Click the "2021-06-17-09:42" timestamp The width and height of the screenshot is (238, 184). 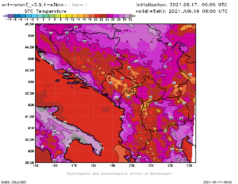click(217, 182)
